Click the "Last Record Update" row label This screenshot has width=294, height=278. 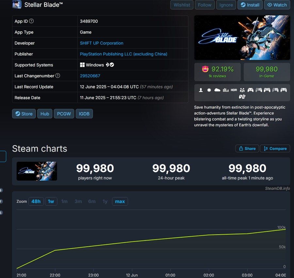34,87
